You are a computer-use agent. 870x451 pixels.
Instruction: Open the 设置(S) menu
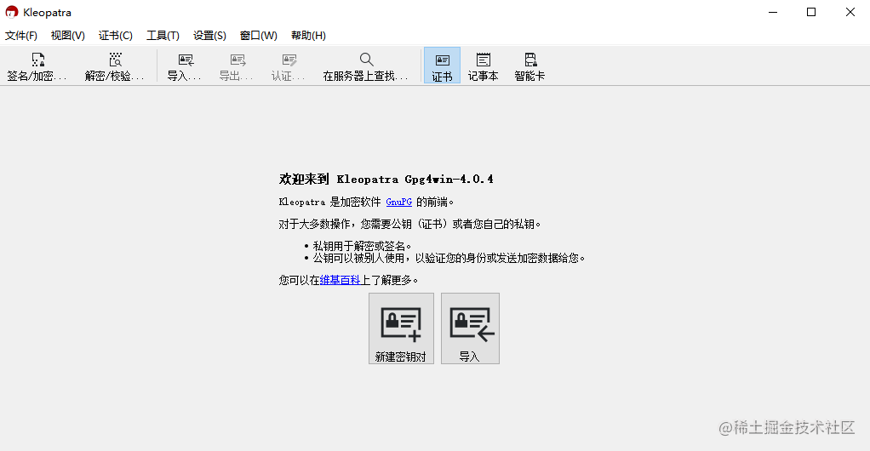[x=209, y=36]
